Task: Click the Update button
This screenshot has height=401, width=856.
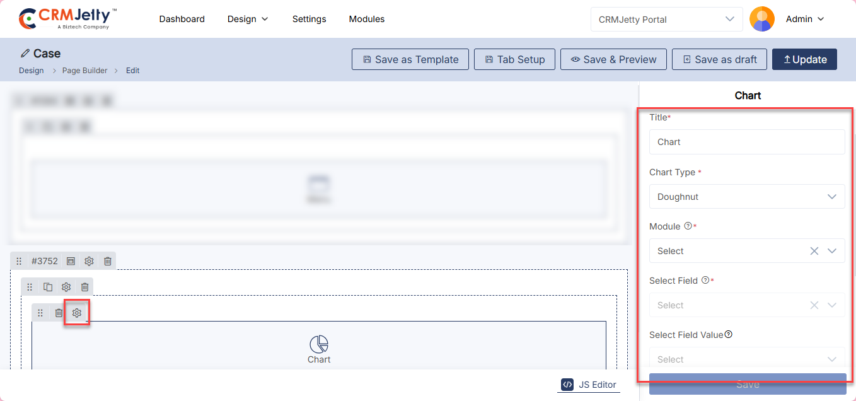Action: click(804, 59)
